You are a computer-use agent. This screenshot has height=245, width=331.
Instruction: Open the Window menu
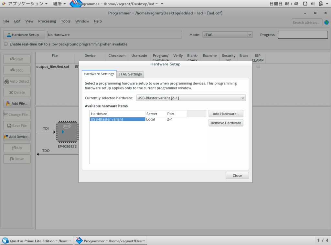coord(82,21)
